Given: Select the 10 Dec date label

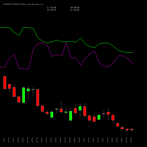Looking at the screenshot, I should 79,140.
